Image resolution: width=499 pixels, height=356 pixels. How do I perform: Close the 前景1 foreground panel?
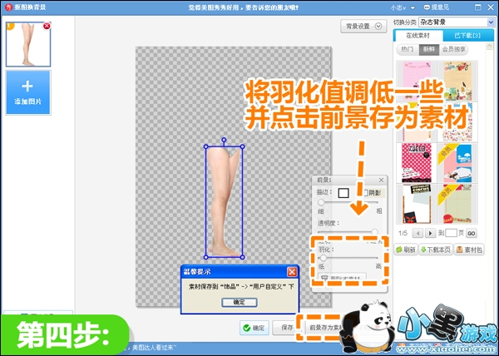381,180
